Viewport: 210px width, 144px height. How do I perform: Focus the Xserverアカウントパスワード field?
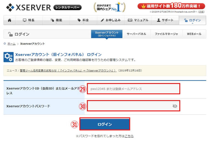point(133,106)
